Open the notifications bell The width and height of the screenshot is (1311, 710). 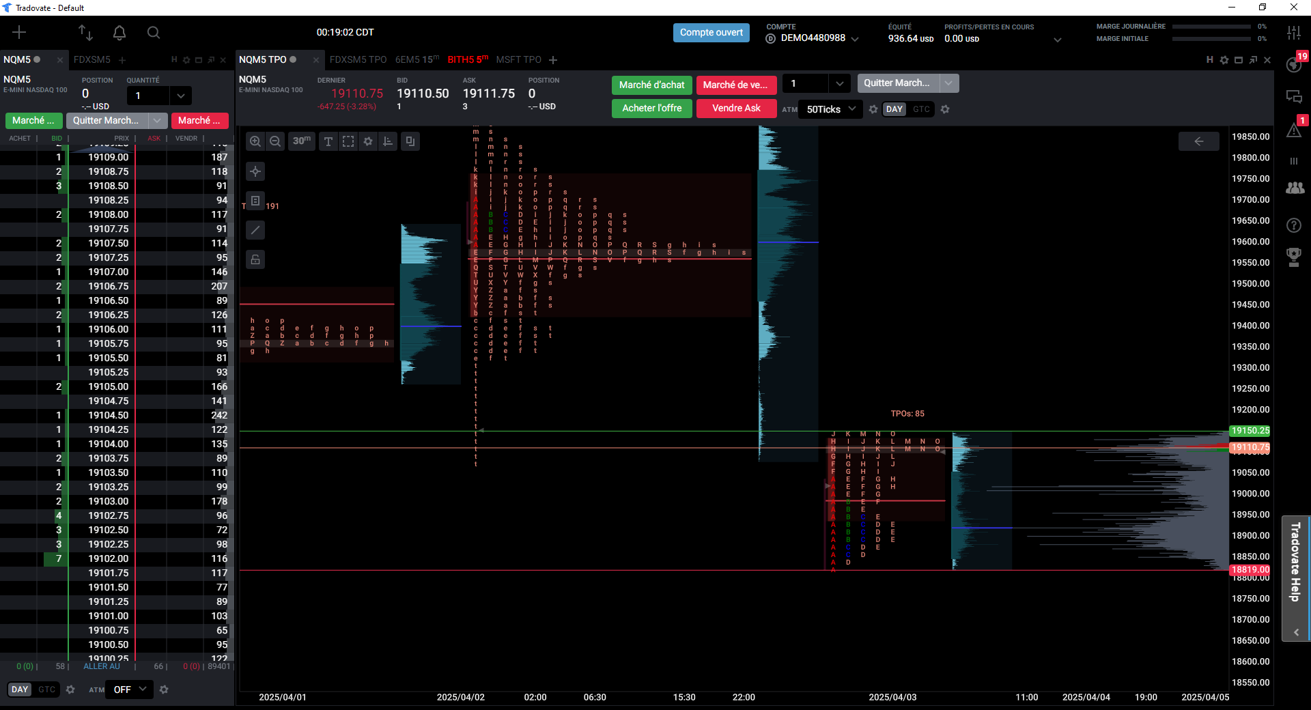coord(119,32)
